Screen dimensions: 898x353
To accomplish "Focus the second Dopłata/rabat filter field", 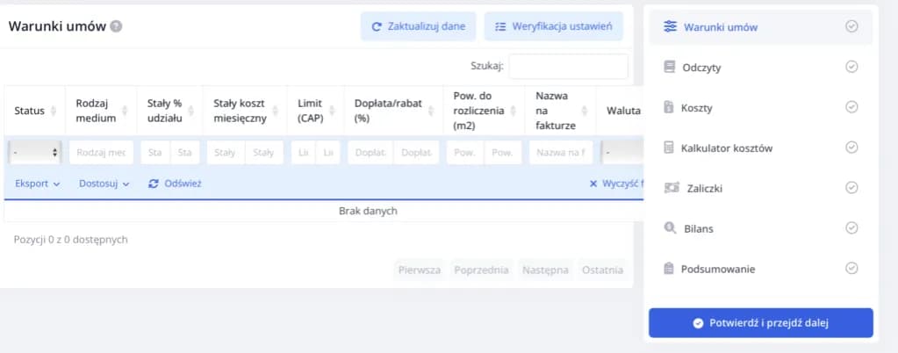I will tap(416, 153).
